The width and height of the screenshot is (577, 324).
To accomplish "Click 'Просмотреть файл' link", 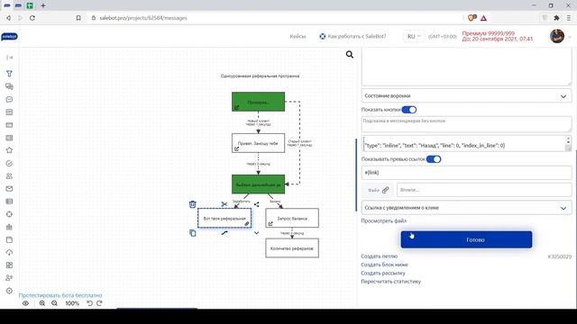I will [384, 220].
